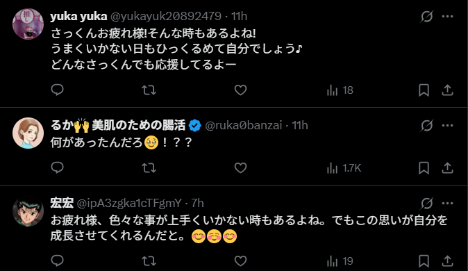Screen dimensions: 468x271
Task: Open the @ipA3zgka1cTFgmY handle link
Action: 129,203
